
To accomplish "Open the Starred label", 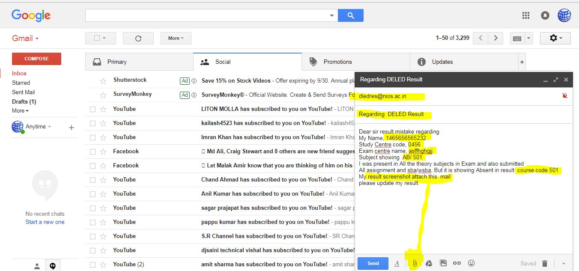I will 21,83.
